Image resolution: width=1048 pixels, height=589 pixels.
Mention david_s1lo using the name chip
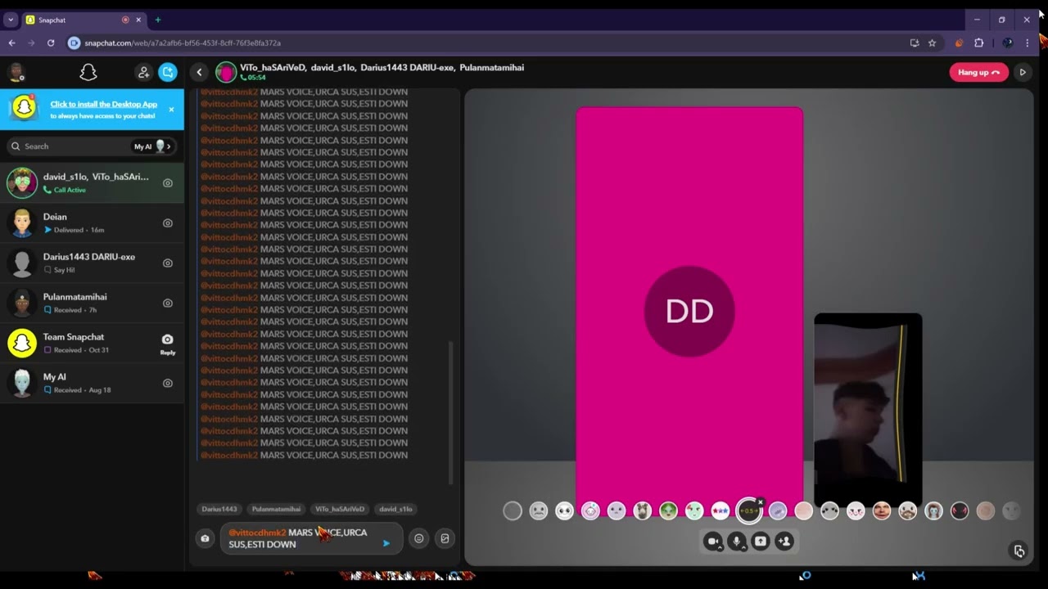[396, 509]
